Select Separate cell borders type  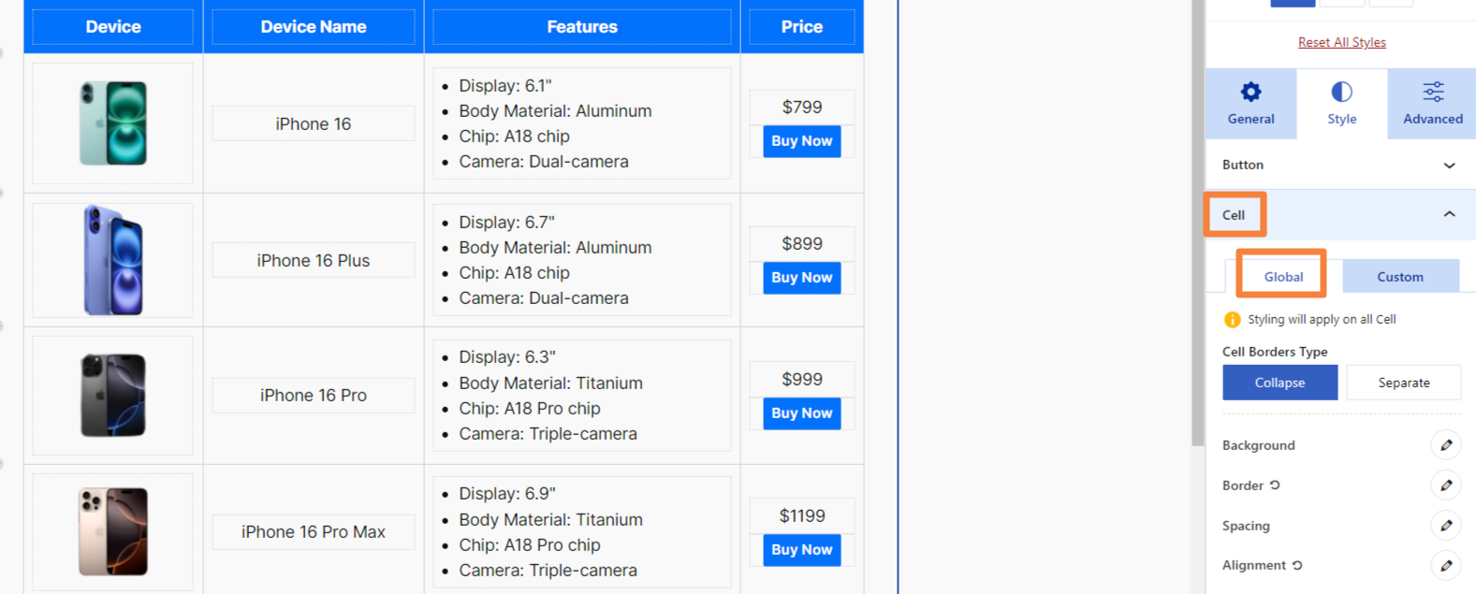pyautogui.click(x=1403, y=383)
